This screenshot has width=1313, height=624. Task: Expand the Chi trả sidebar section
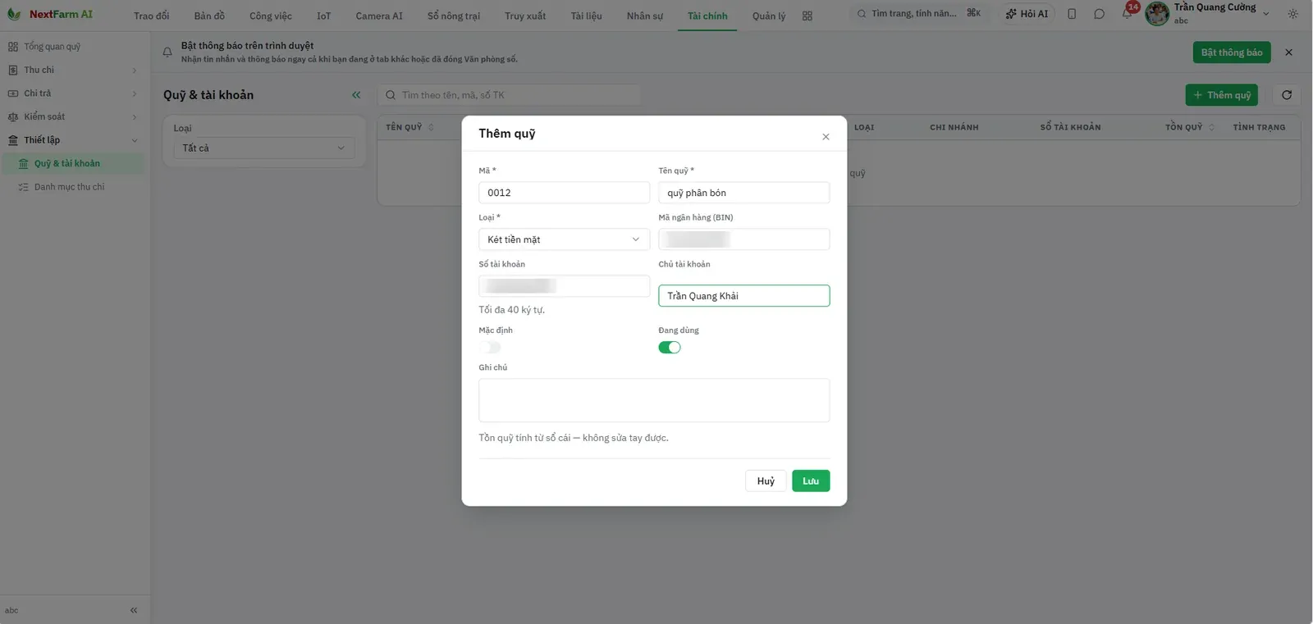click(x=72, y=93)
